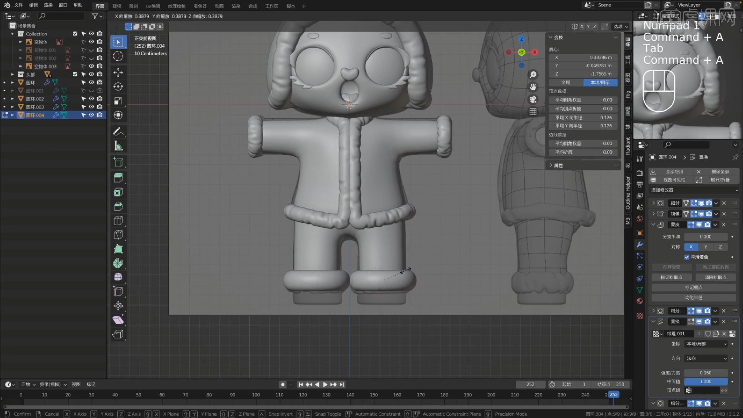Hide 圆环.002 in the viewport

[x=91, y=99]
